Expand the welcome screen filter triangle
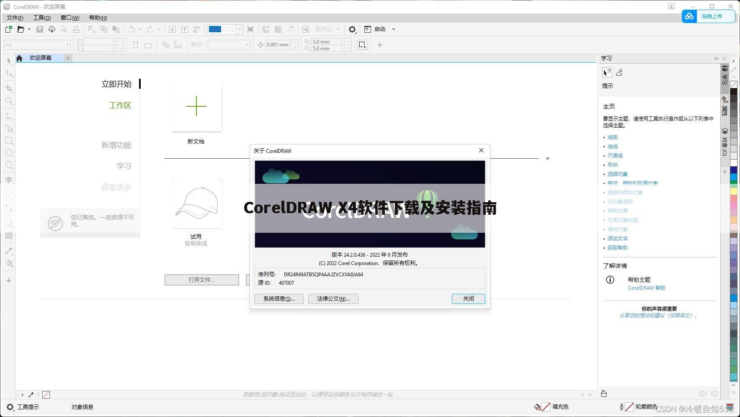Viewport: 740px width, 417px height. [547, 159]
